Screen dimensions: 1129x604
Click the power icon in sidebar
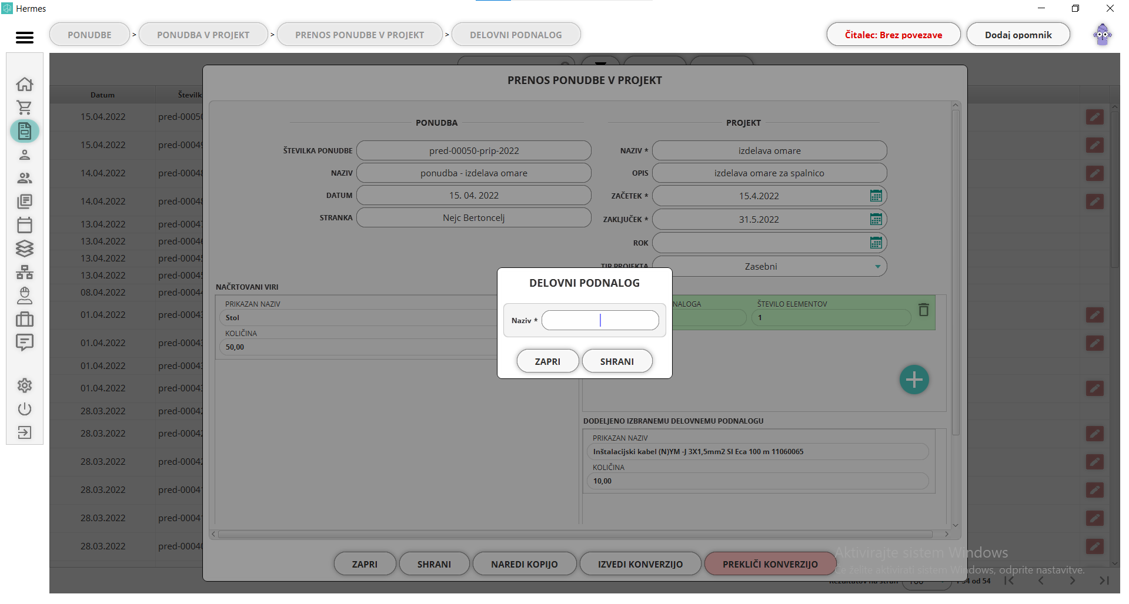25,409
